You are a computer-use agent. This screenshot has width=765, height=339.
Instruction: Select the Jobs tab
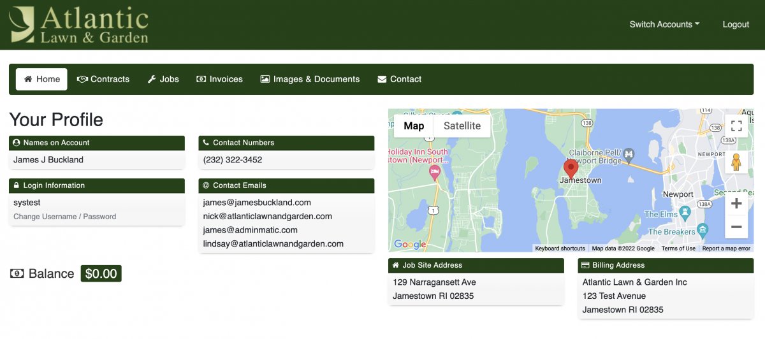click(163, 79)
